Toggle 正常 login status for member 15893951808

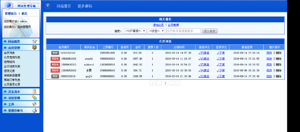tap(221, 59)
